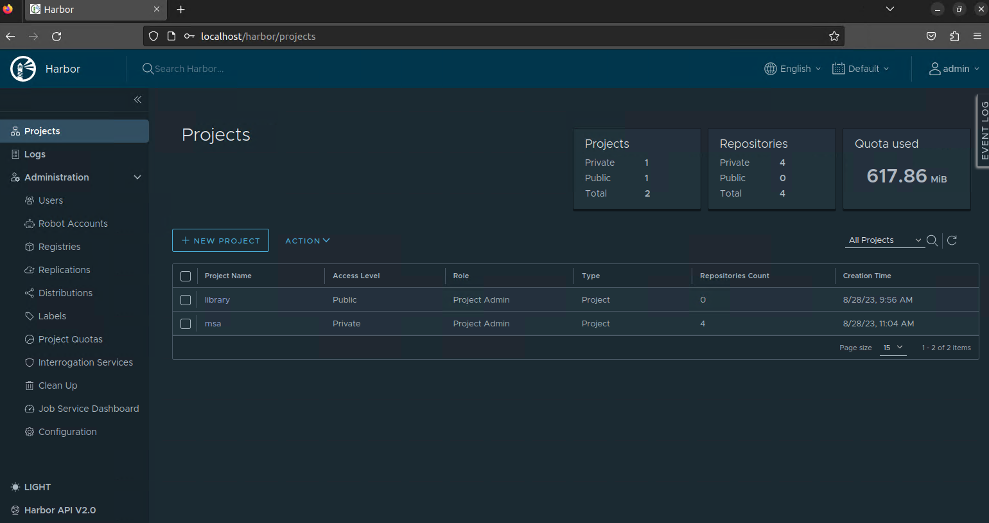Reload the page in Firefox

(57, 36)
